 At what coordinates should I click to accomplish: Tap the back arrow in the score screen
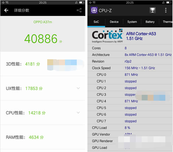pyautogui.click(x=6, y=10)
